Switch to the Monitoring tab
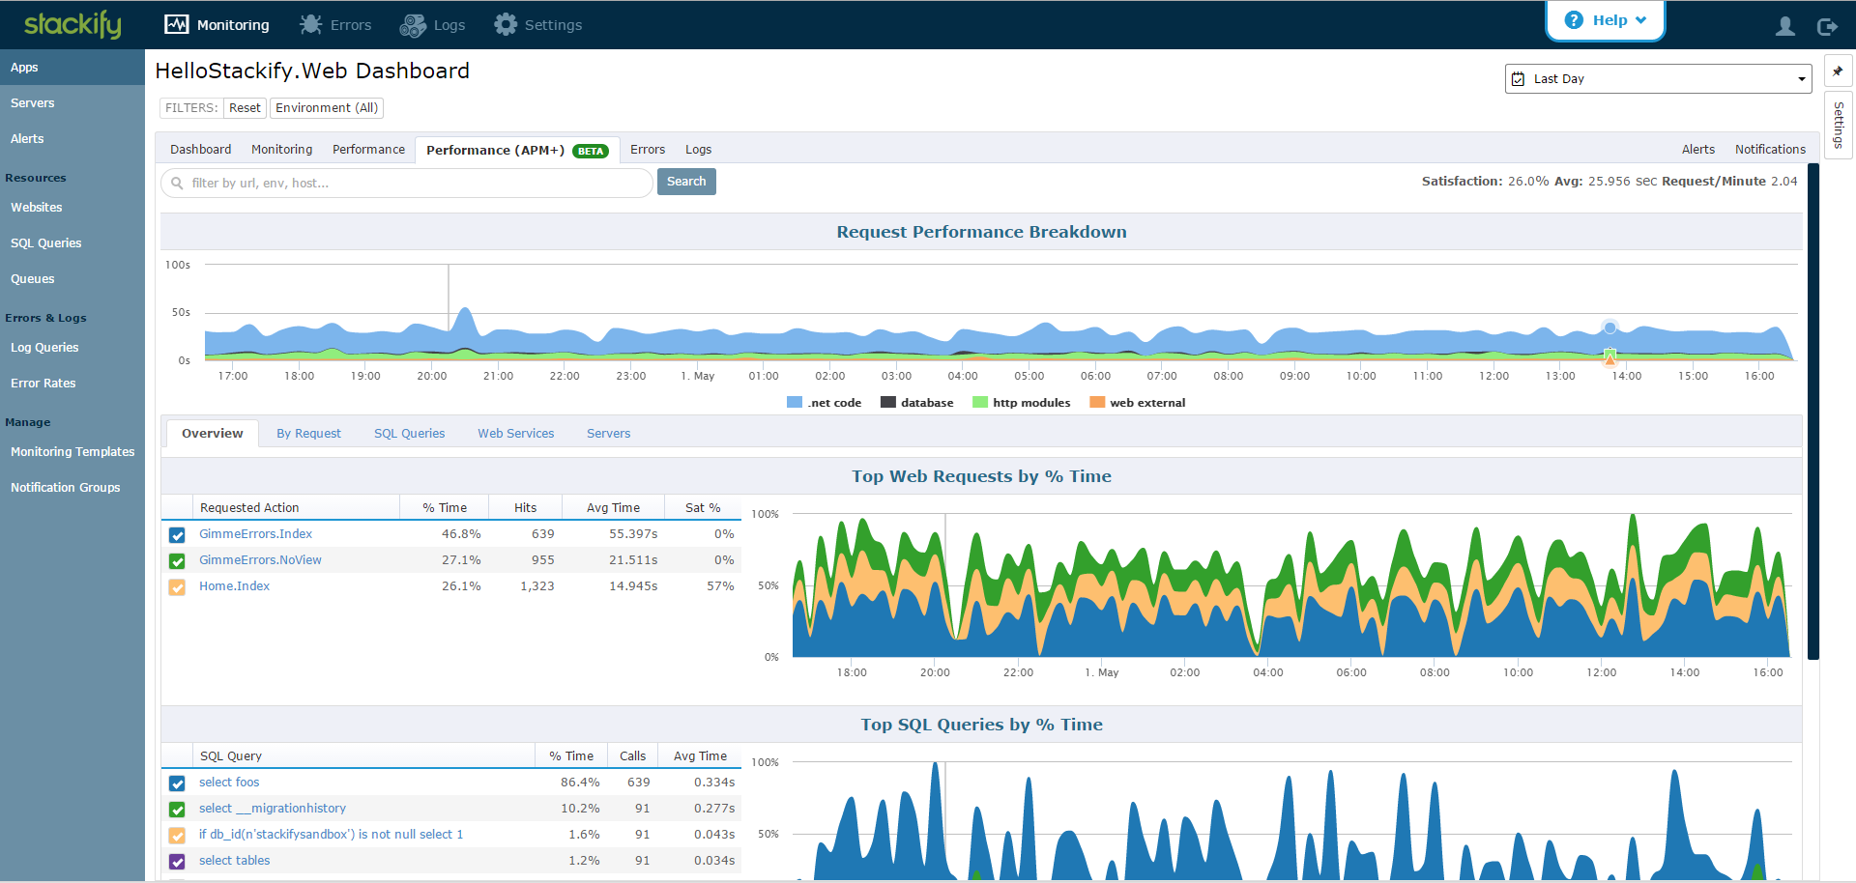 (282, 150)
